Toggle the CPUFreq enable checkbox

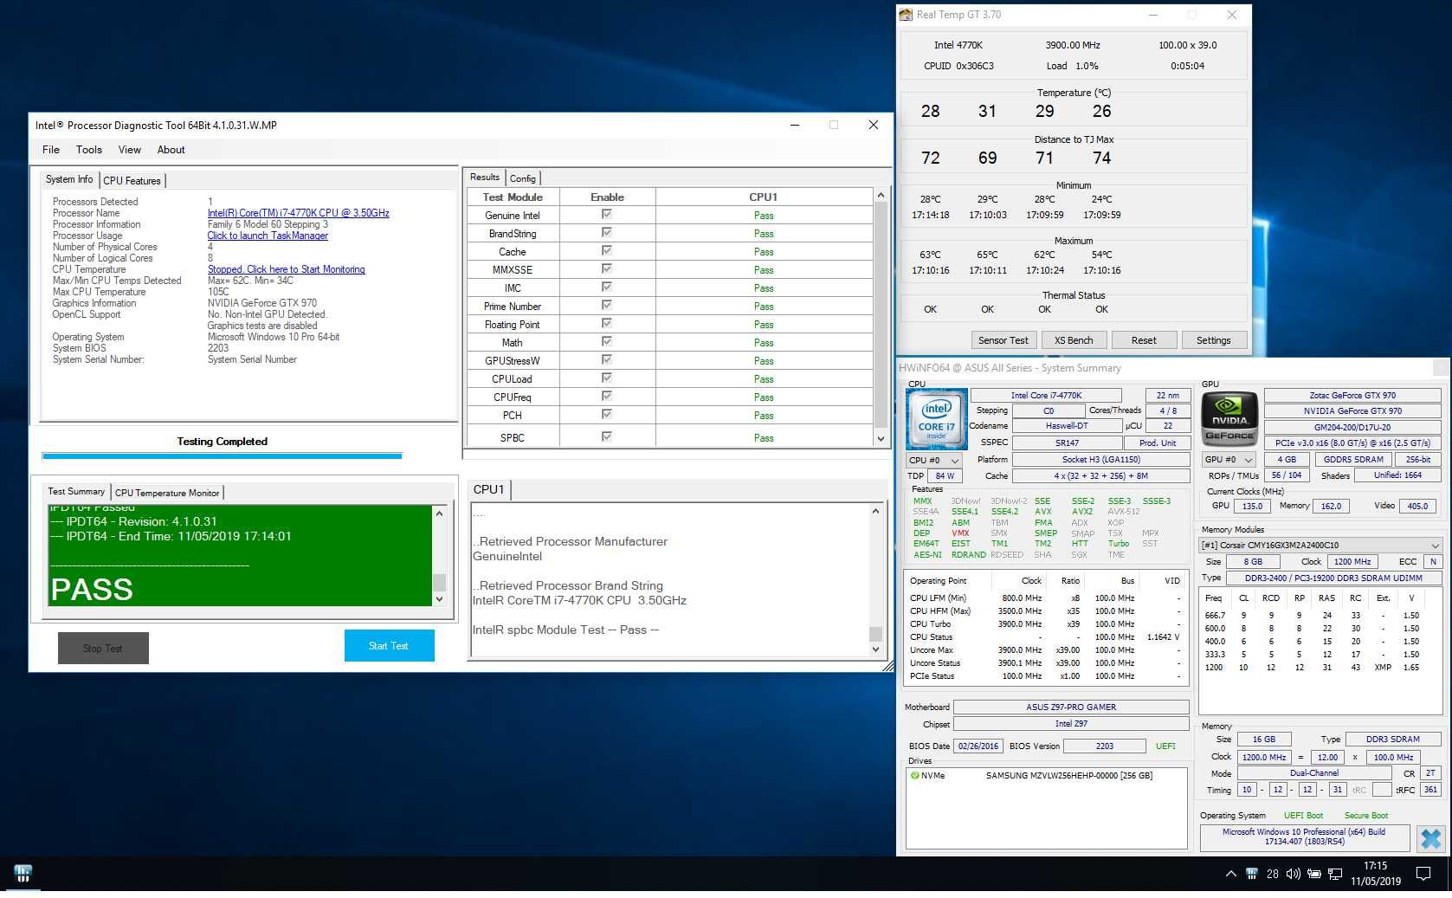[607, 397]
